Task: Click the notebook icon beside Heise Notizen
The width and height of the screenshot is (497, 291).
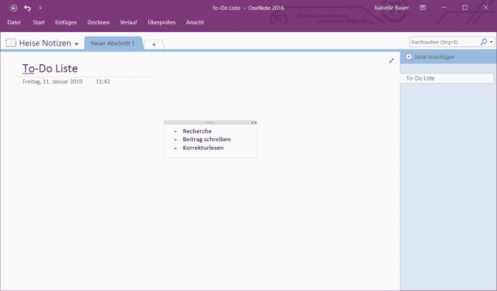Action: point(11,44)
